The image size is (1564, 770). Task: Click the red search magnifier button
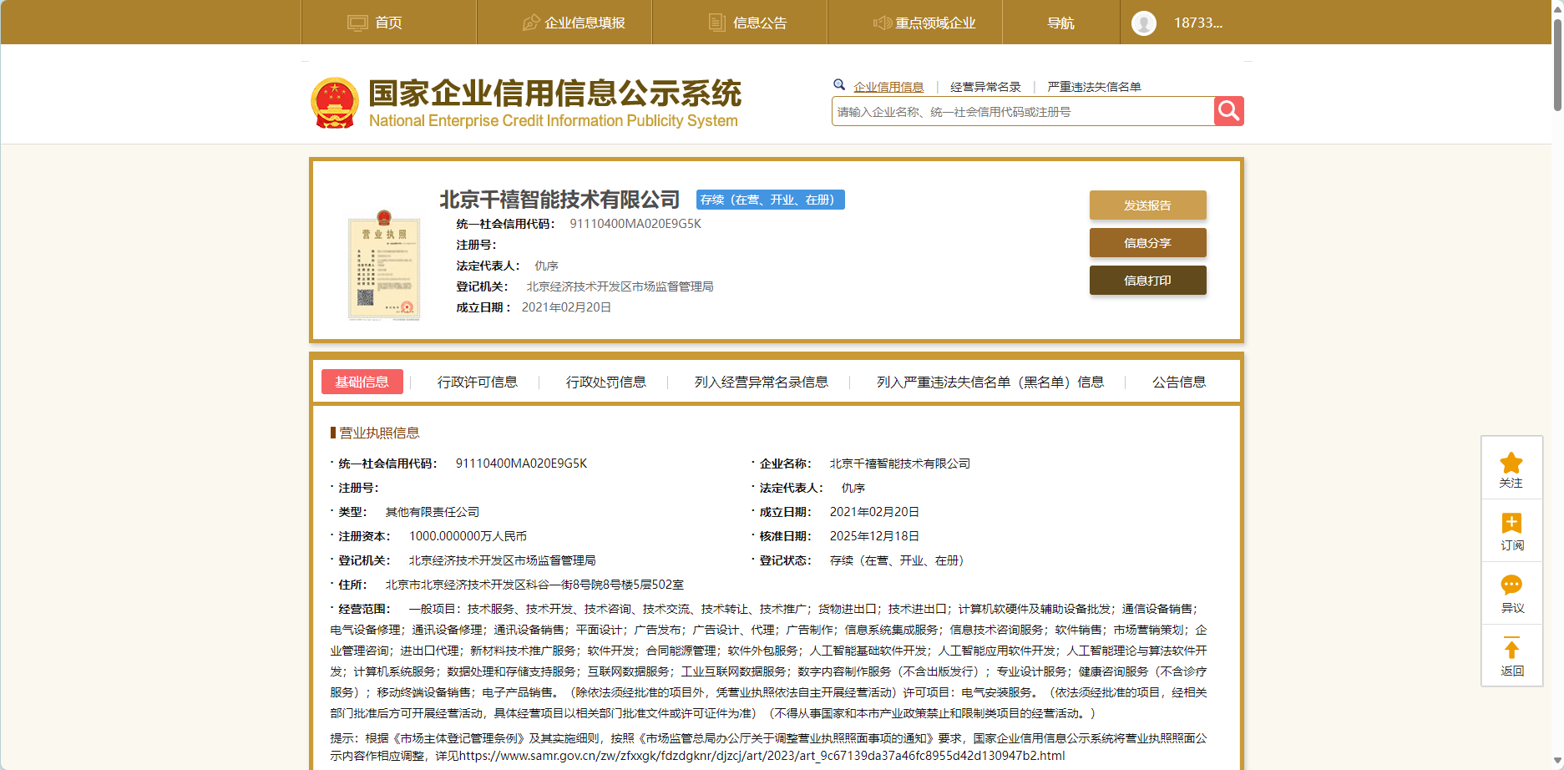[x=1228, y=111]
